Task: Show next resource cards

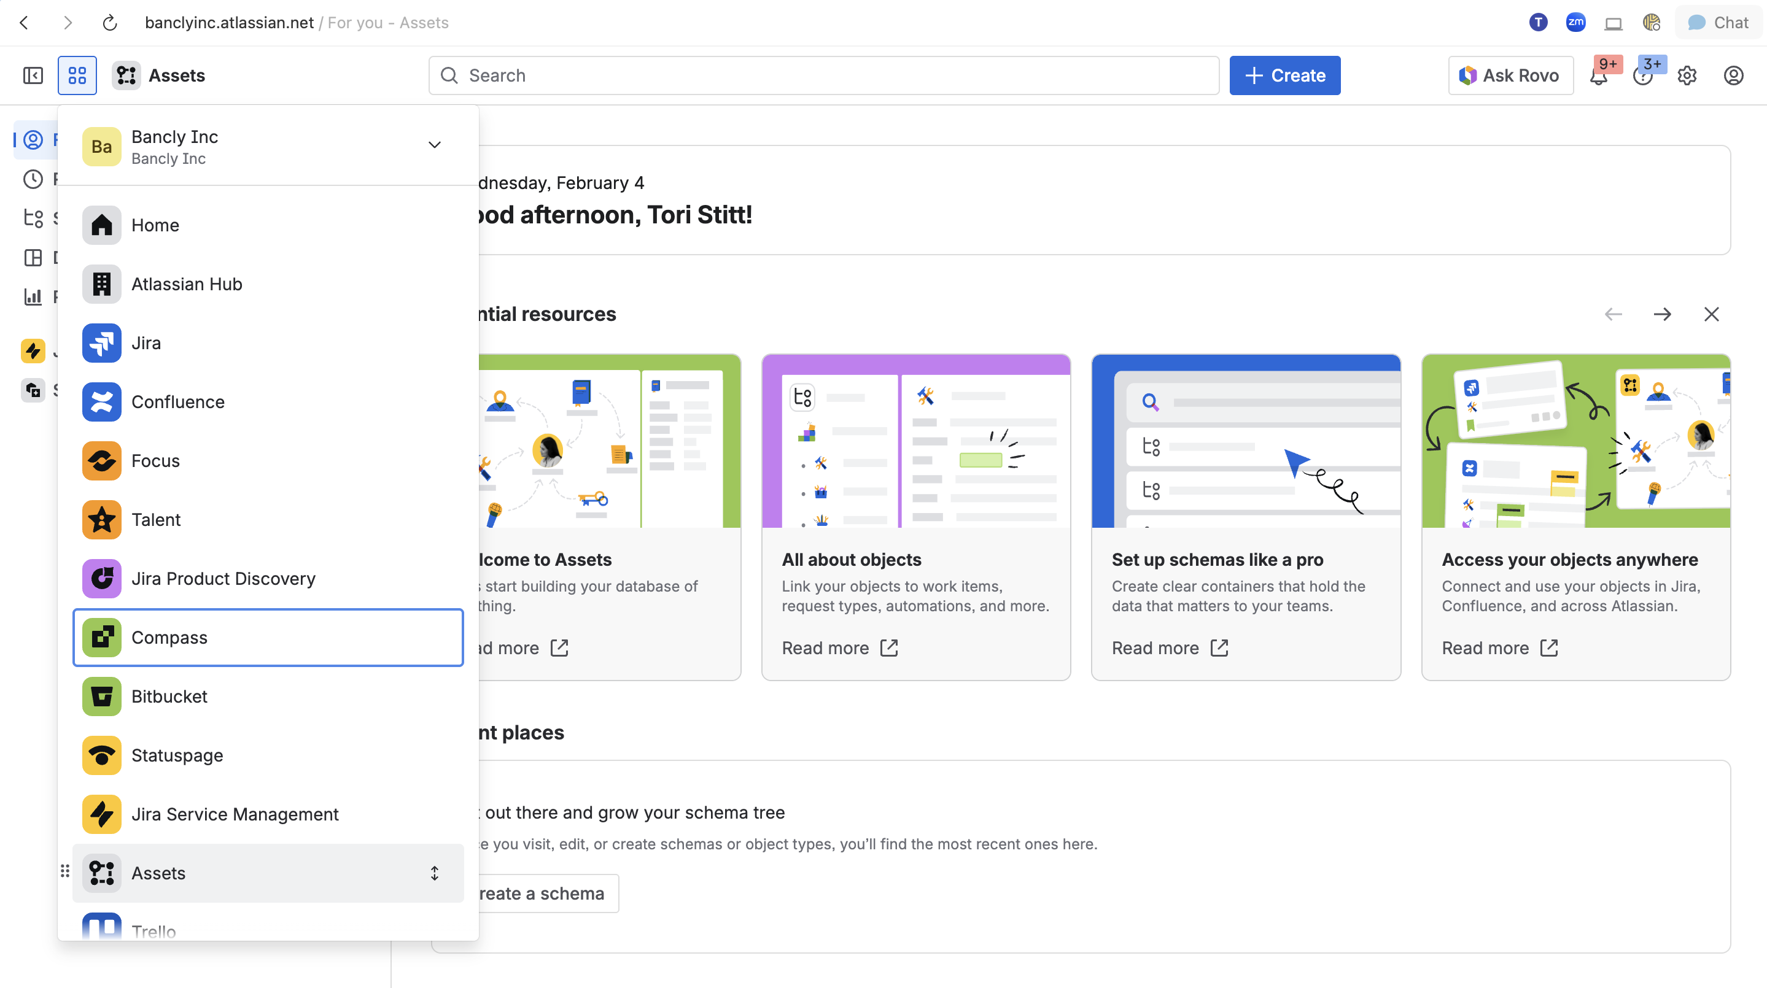Action: tap(1662, 314)
